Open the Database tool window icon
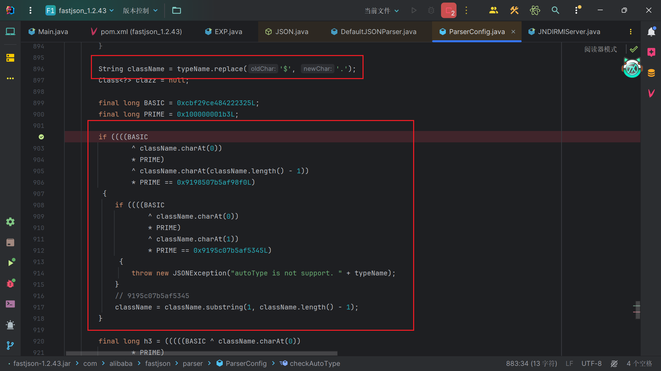 [651, 73]
